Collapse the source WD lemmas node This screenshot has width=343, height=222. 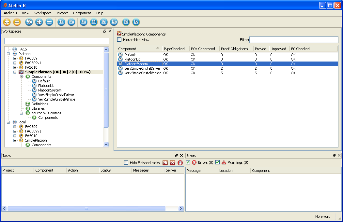[x=22, y=113]
